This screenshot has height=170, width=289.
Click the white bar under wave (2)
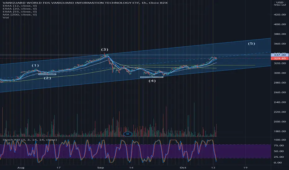pyautogui.click(x=47, y=74)
